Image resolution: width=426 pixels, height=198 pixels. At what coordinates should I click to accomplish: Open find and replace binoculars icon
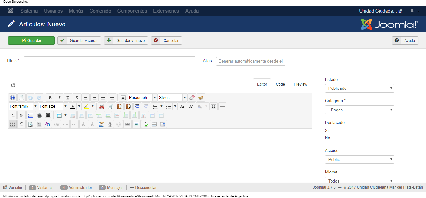(x=48, y=115)
